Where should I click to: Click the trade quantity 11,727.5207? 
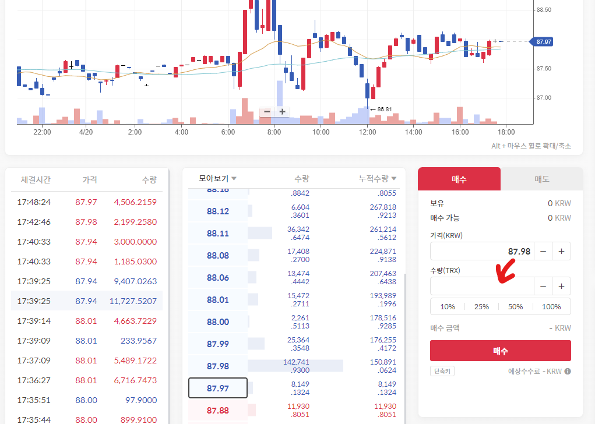pyautogui.click(x=133, y=301)
